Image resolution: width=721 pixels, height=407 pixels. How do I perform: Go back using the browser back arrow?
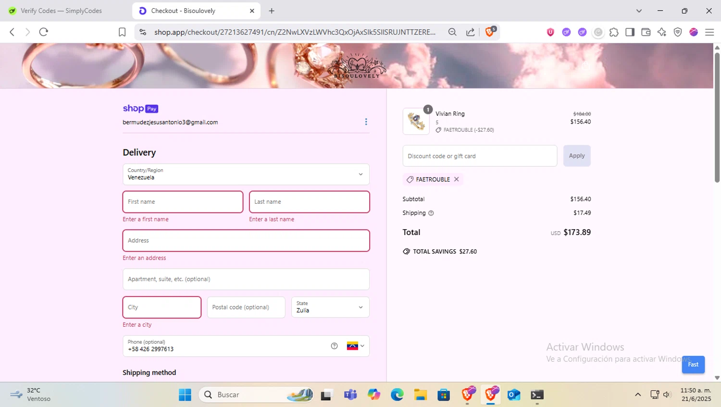click(12, 32)
